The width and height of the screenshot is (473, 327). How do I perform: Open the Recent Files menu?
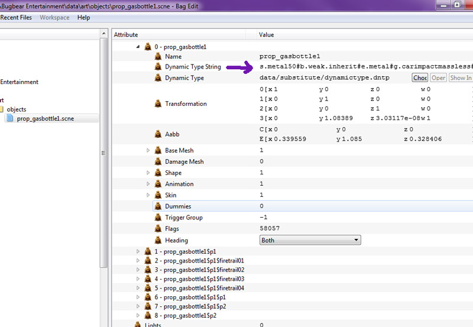coord(16,18)
